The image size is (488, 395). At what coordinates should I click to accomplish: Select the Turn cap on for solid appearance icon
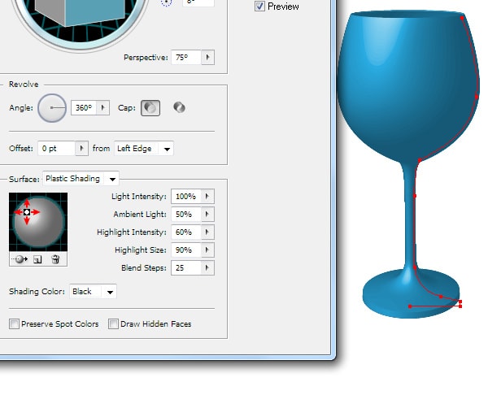click(150, 108)
